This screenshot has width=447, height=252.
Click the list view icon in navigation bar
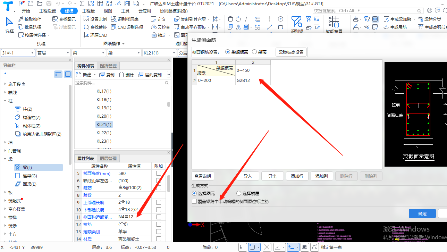click(x=58, y=74)
